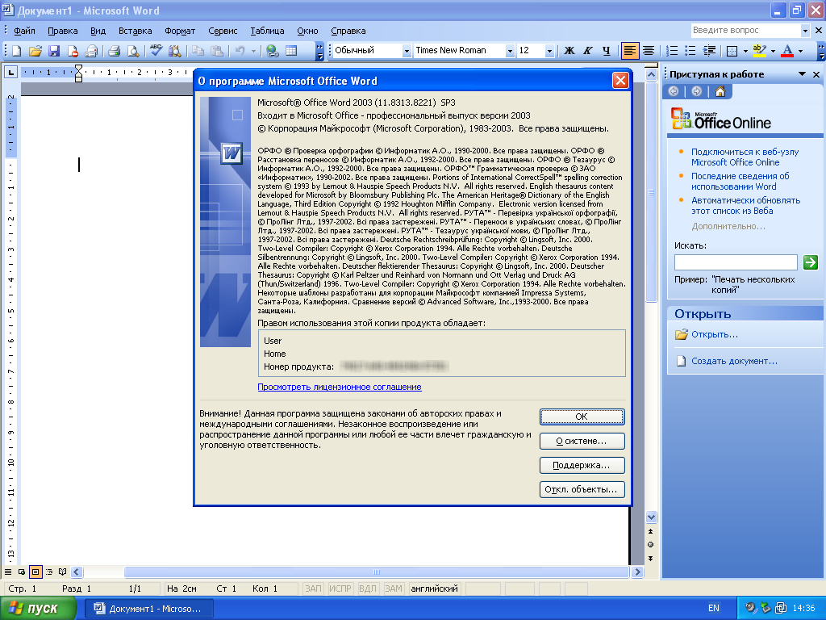Open a file with the folder icon
826x620 pixels.
pos(35,51)
